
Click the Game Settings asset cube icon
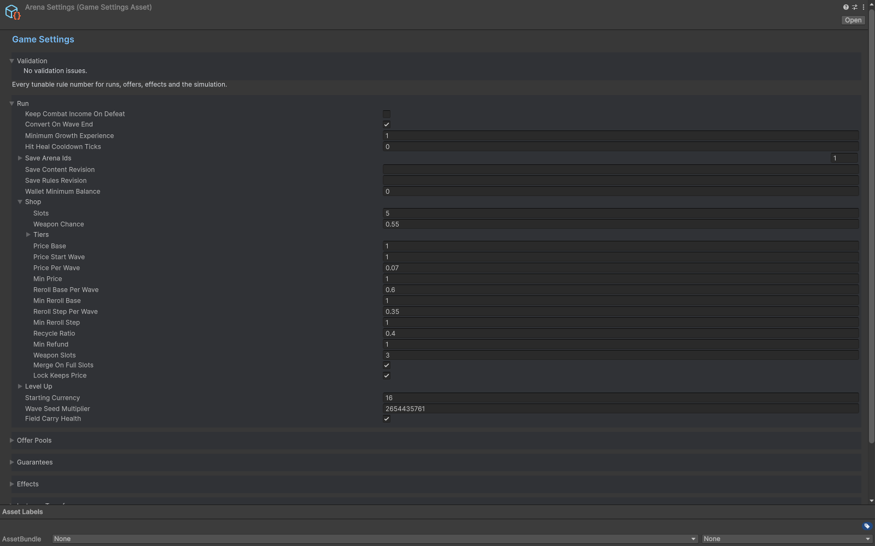point(13,13)
